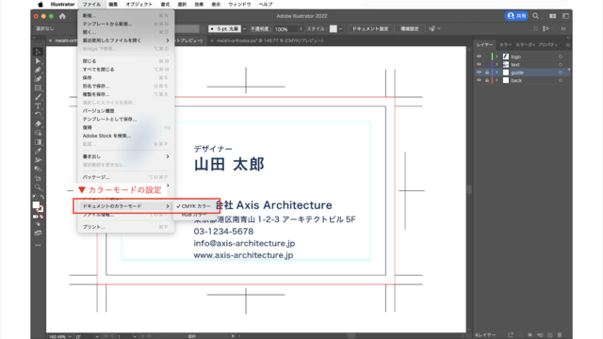Toggle target circle of back layer
Image resolution: width=603 pixels, height=339 pixels.
tap(561, 80)
